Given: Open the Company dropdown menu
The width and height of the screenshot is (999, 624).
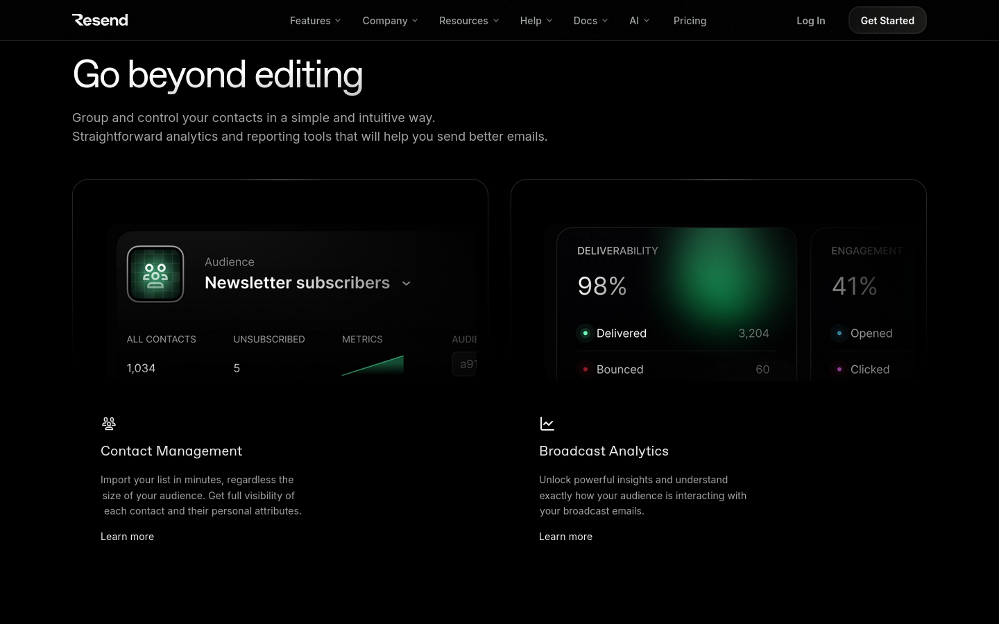Looking at the screenshot, I should [390, 21].
